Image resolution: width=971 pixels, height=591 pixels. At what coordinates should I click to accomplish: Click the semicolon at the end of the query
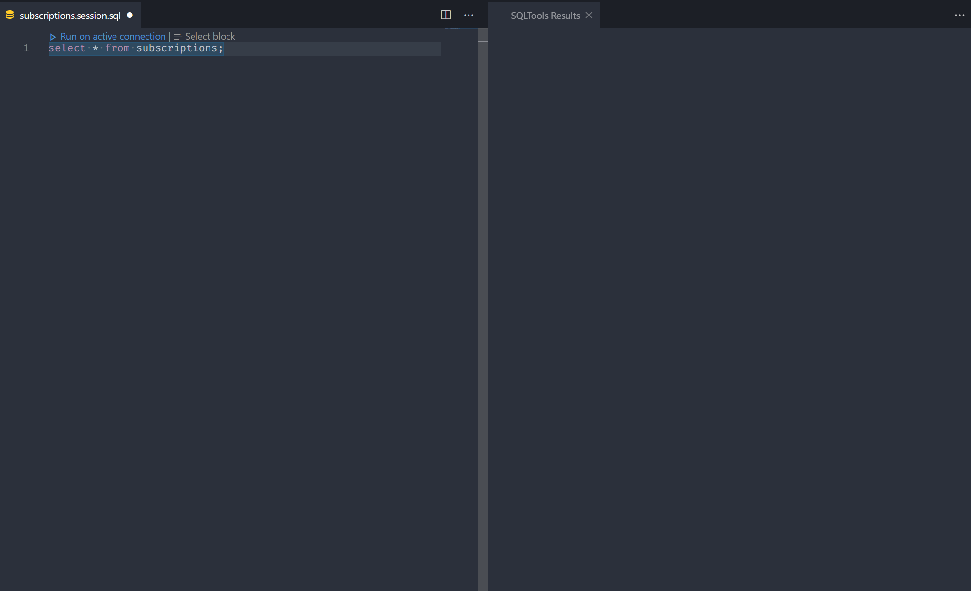[x=221, y=48]
